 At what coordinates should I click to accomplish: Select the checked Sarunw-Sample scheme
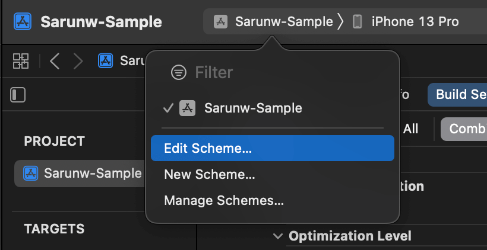click(252, 108)
